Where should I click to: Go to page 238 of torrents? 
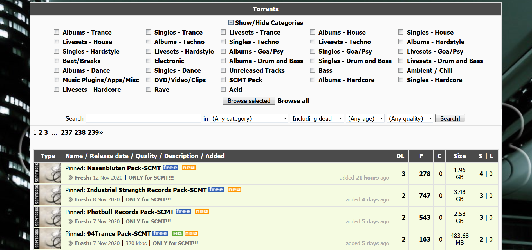point(80,132)
